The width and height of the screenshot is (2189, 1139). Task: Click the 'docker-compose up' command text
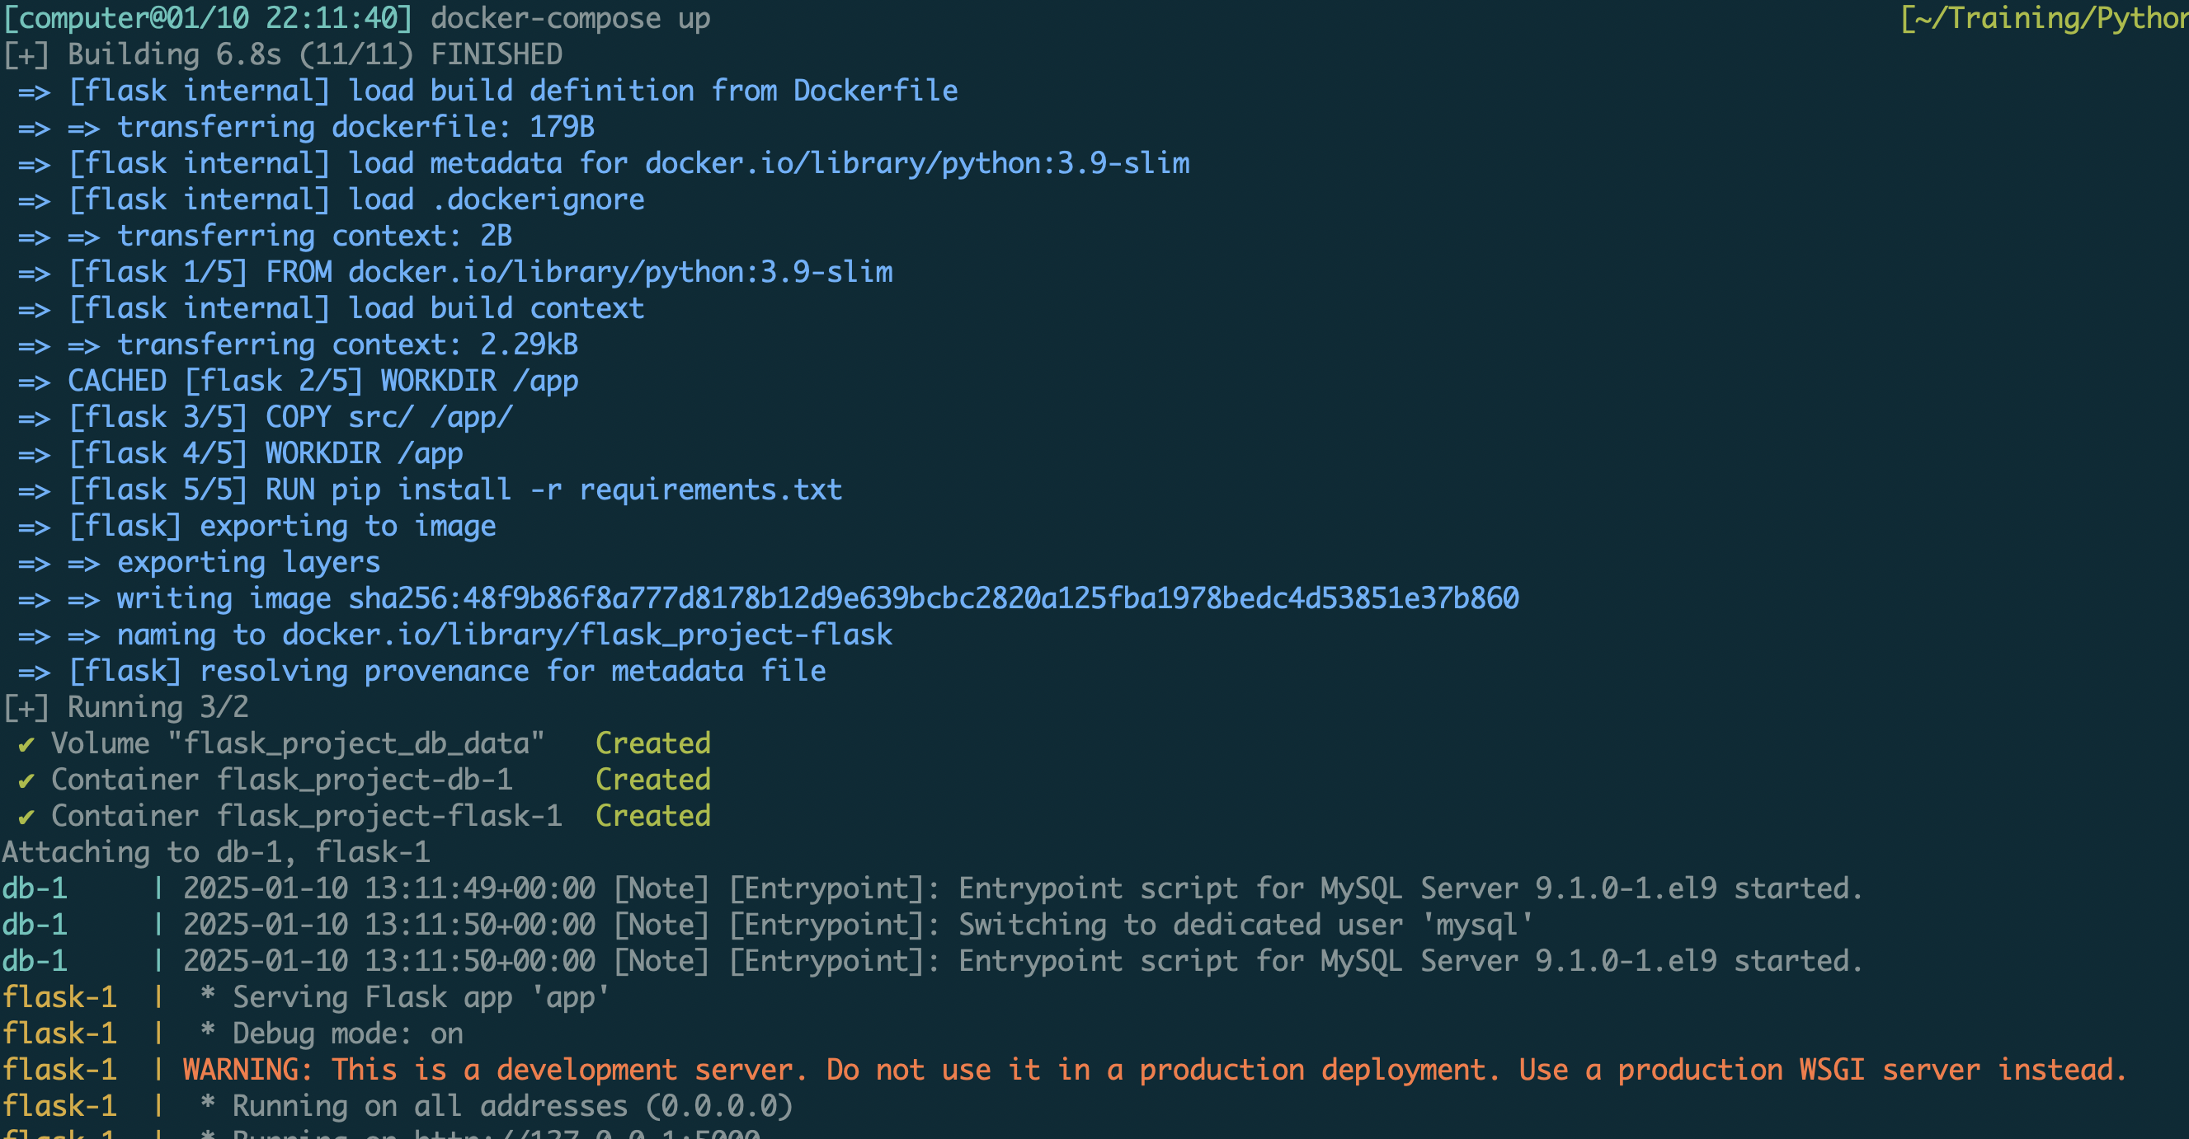(570, 18)
